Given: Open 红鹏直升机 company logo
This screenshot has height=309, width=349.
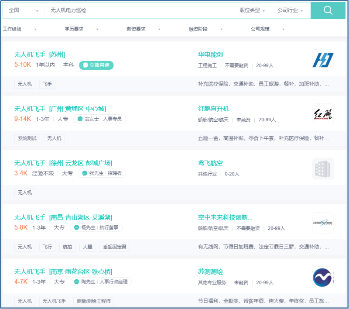Looking at the screenshot, I should tap(323, 114).
